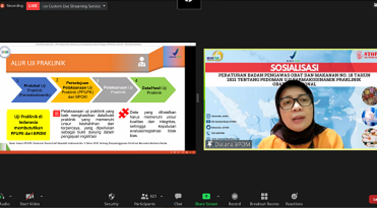This screenshot has width=377, height=208.
Task: Click the red recording indicator icon
Action: tap(2, 6)
